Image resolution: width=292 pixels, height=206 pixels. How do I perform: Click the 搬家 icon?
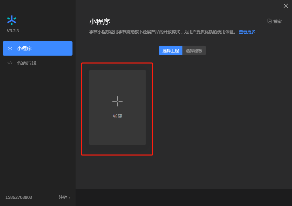point(269,21)
